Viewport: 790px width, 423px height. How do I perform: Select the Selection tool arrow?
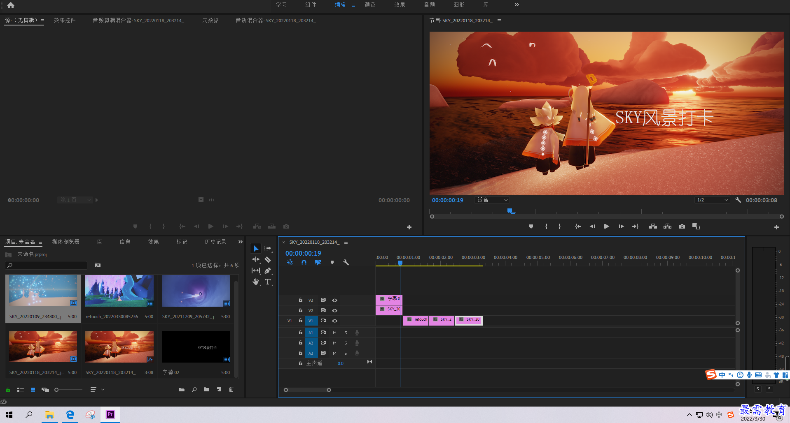[256, 248]
